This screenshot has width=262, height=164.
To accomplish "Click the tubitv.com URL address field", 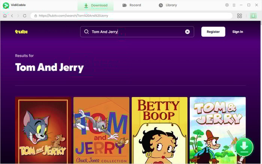I will (x=131, y=16).
